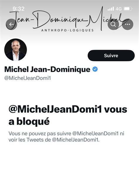Screen dimensions: 139x181
Task: Click the Suivre follow button
Action: coord(111,55)
